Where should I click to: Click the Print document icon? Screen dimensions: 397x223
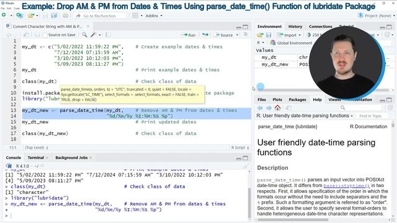[65, 15]
